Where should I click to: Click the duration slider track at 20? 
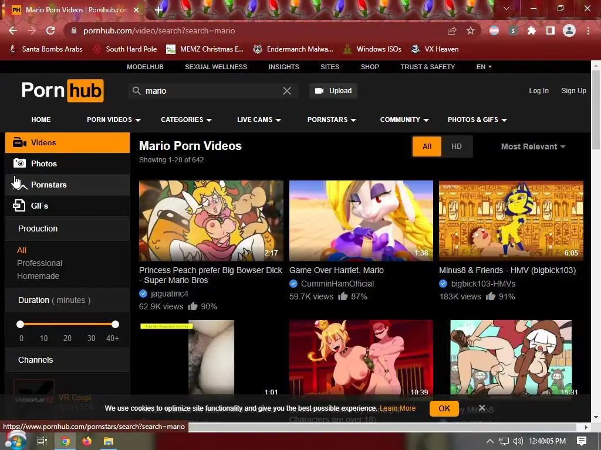[67, 325]
